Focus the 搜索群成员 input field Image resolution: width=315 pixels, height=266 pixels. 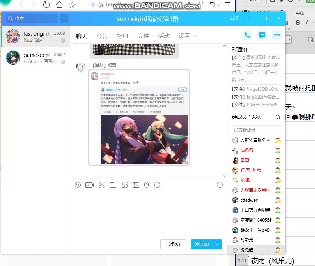256,130
